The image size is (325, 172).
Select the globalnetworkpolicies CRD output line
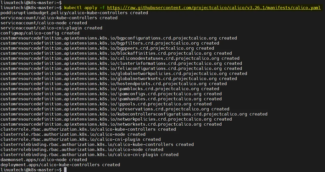124,73
